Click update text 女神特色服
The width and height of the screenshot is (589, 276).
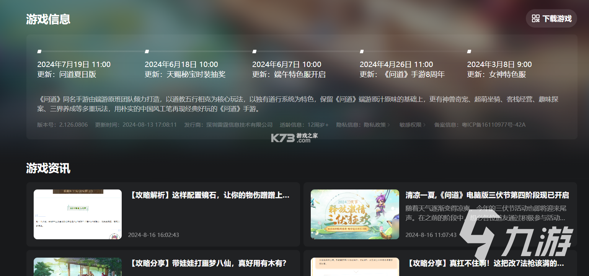coord(507,74)
